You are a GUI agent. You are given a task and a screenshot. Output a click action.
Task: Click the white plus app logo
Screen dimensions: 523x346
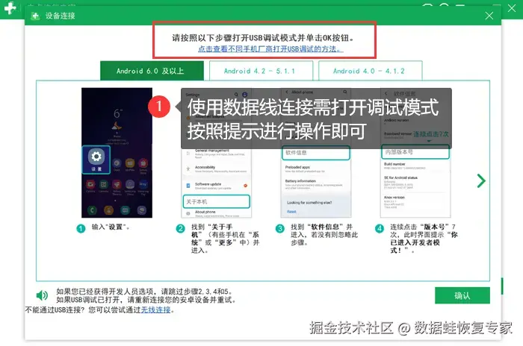click(10, 8)
